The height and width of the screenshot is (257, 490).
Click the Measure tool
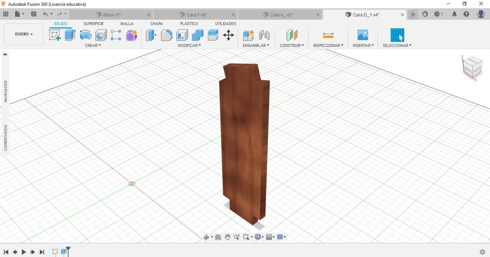(328, 35)
